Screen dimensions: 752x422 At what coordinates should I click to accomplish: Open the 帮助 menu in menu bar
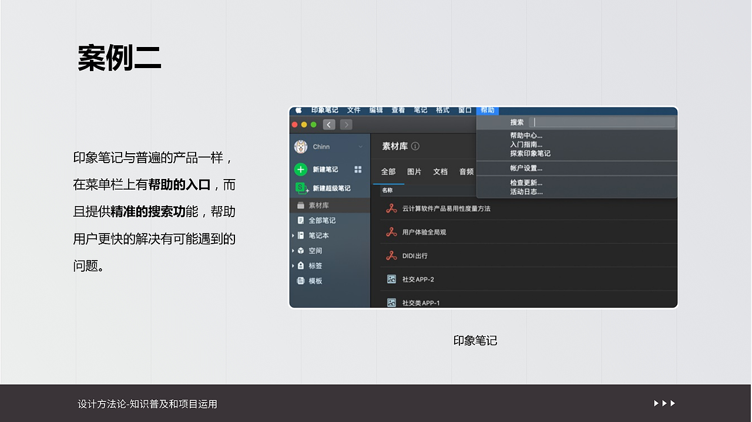tap(487, 110)
